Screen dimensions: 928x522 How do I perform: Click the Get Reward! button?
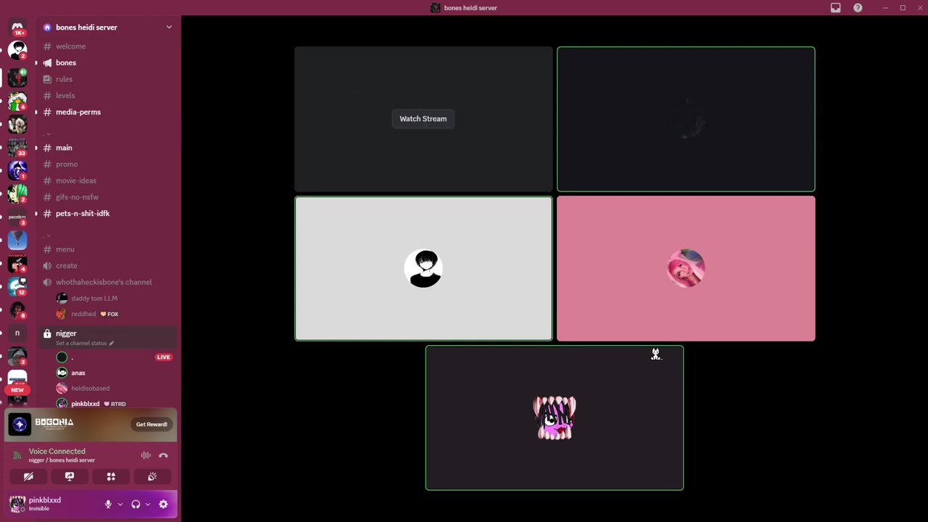click(x=152, y=424)
